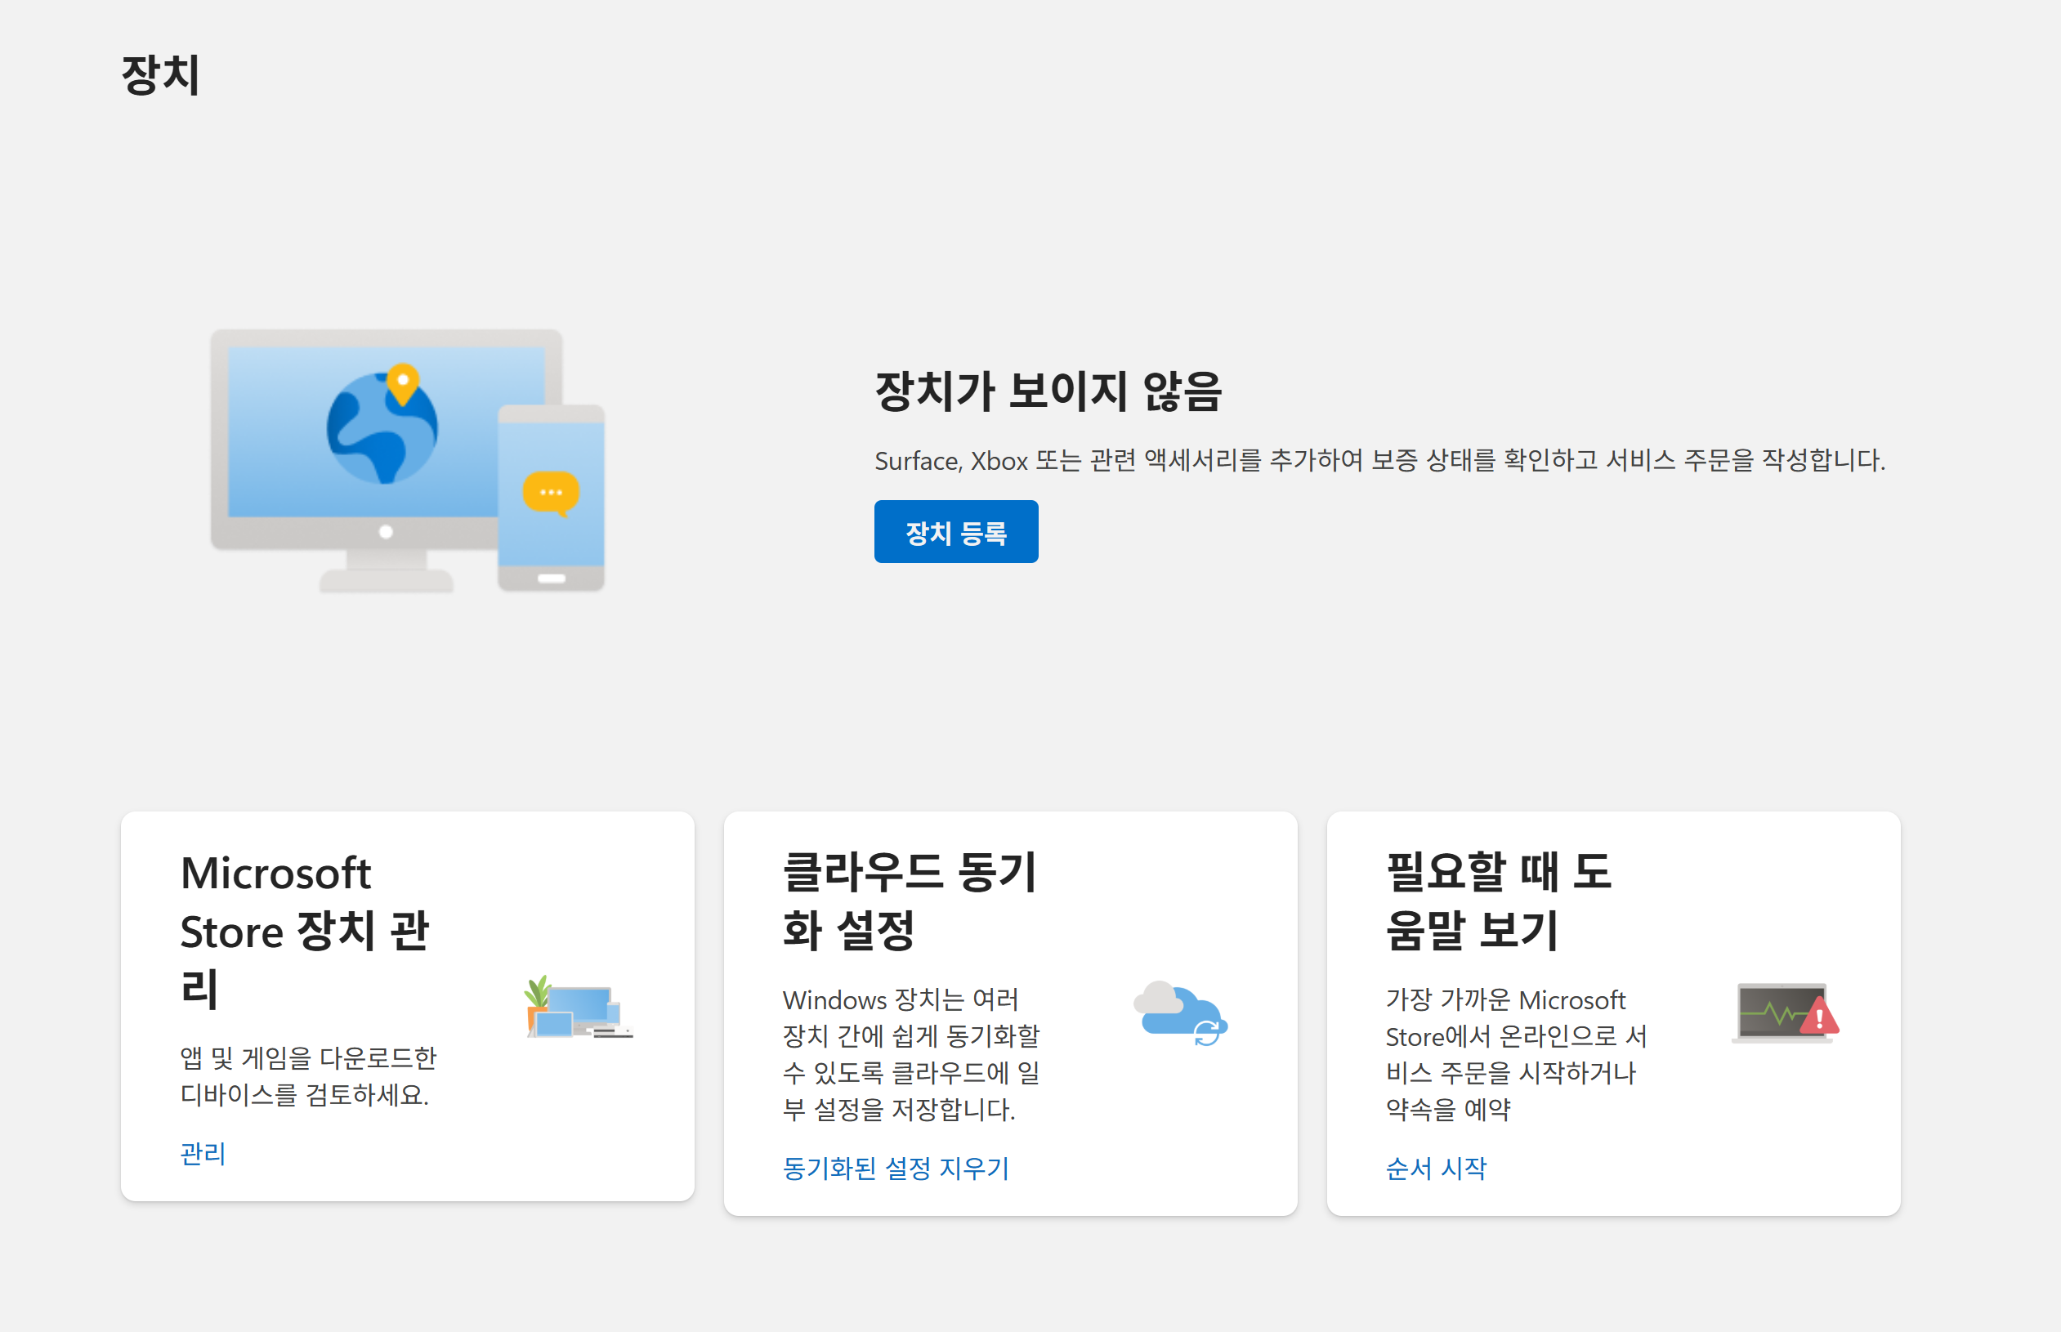Click the cloud sync icon
This screenshot has height=1332, width=2061.
[1181, 1012]
